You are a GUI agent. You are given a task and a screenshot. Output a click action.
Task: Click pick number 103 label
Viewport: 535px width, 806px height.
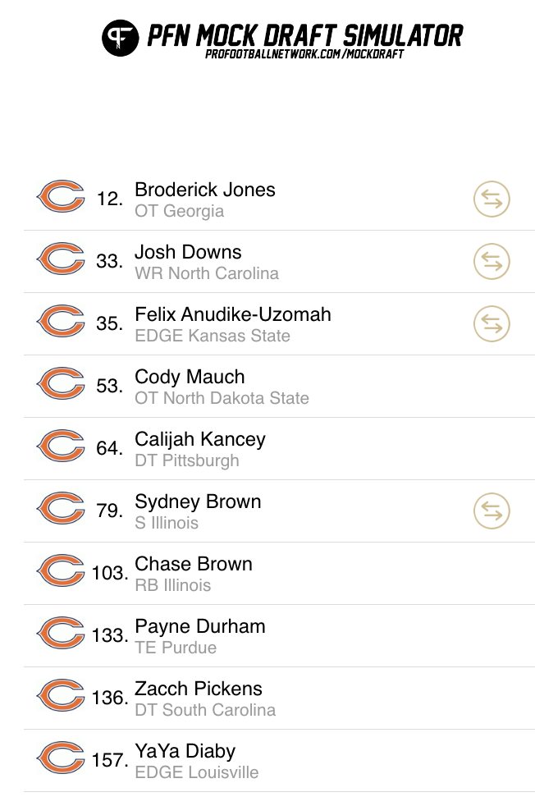(110, 573)
